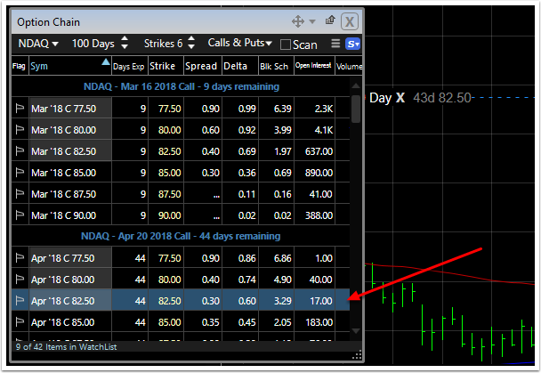Flag the Apr '18 C 77.50 row
The image size is (541, 373).
(20, 258)
